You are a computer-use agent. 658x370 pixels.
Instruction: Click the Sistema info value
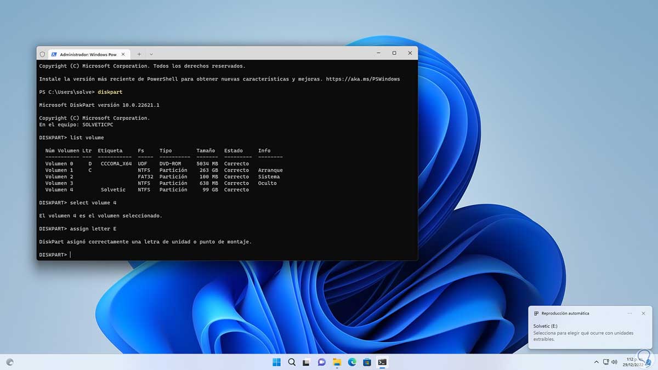click(x=269, y=177)
